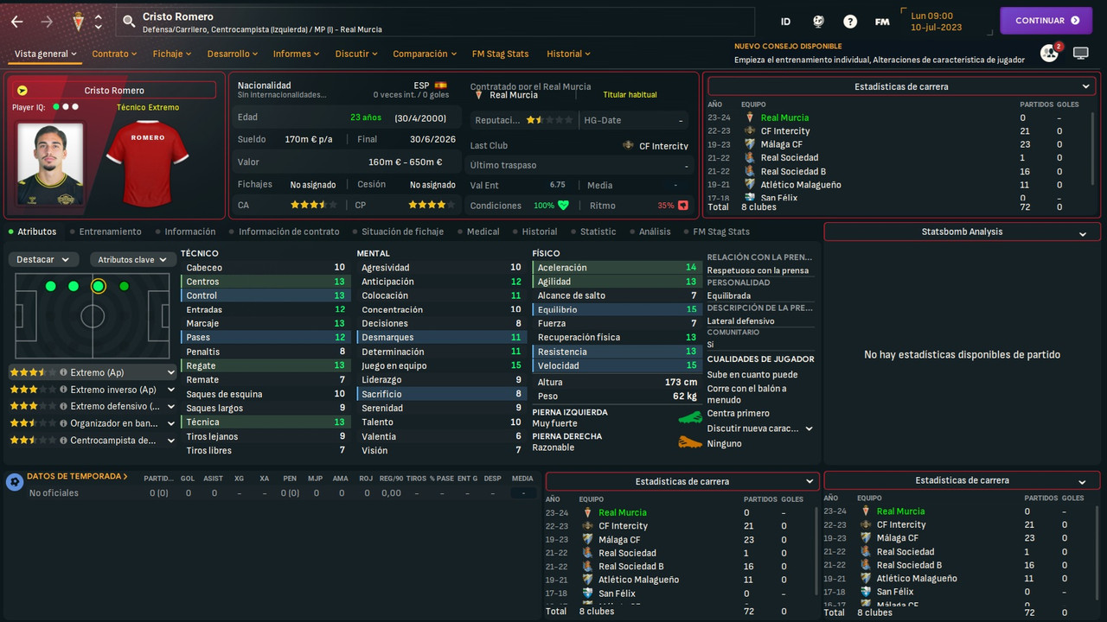Select the first green position dot on pitch
Screen dimensions: 1107x622
click(x=50, y=286)
